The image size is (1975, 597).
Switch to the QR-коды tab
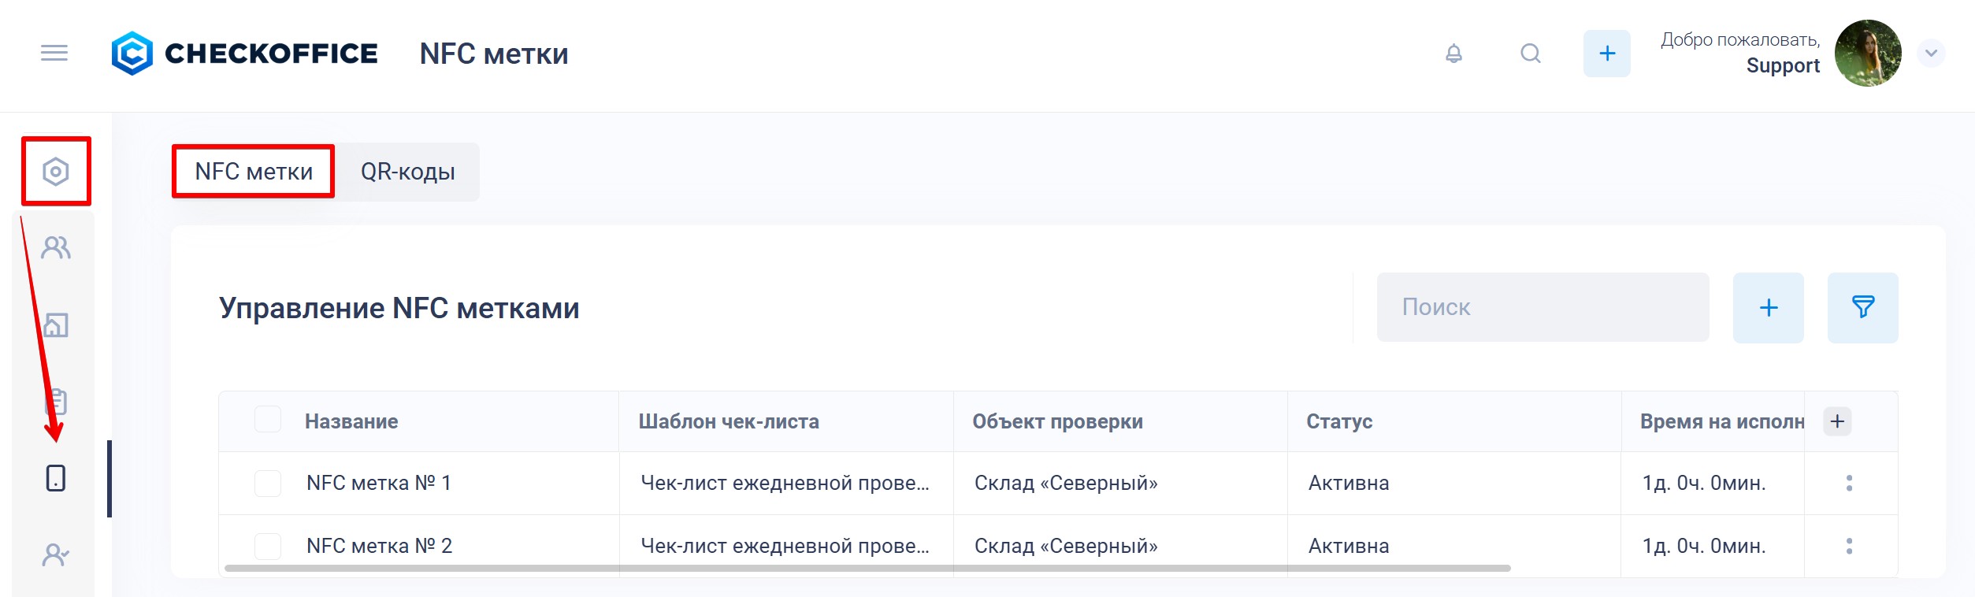[x=407, y=172]
